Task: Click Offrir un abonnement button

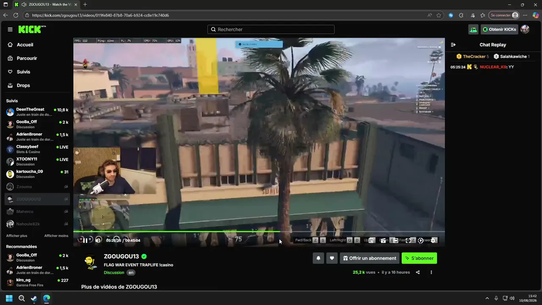Action: tap(370, 258)
